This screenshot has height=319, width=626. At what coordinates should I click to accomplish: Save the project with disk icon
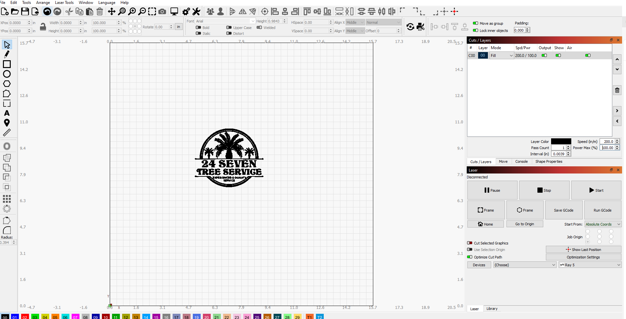pyautogui.click(x=25, y=12)
